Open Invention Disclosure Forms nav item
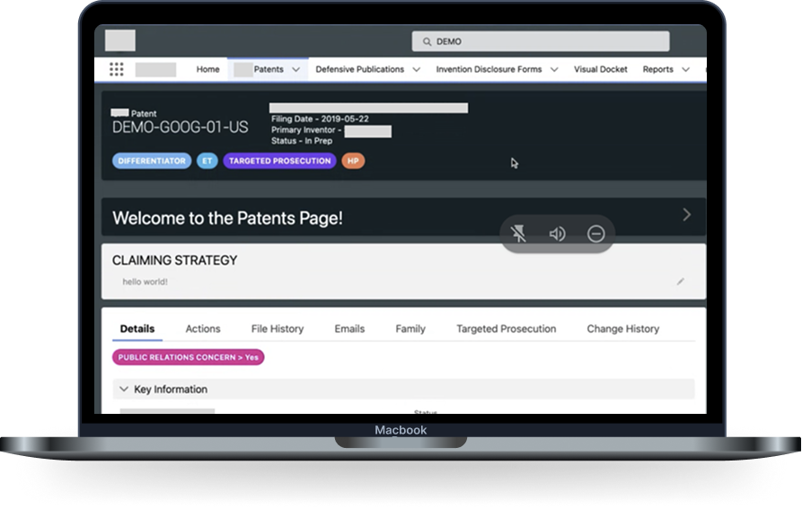This screenshot has width=802, height=509. [489, 69]
